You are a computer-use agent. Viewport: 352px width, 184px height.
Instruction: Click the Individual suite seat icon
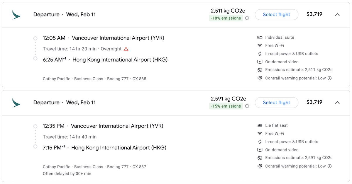point(260,38)
